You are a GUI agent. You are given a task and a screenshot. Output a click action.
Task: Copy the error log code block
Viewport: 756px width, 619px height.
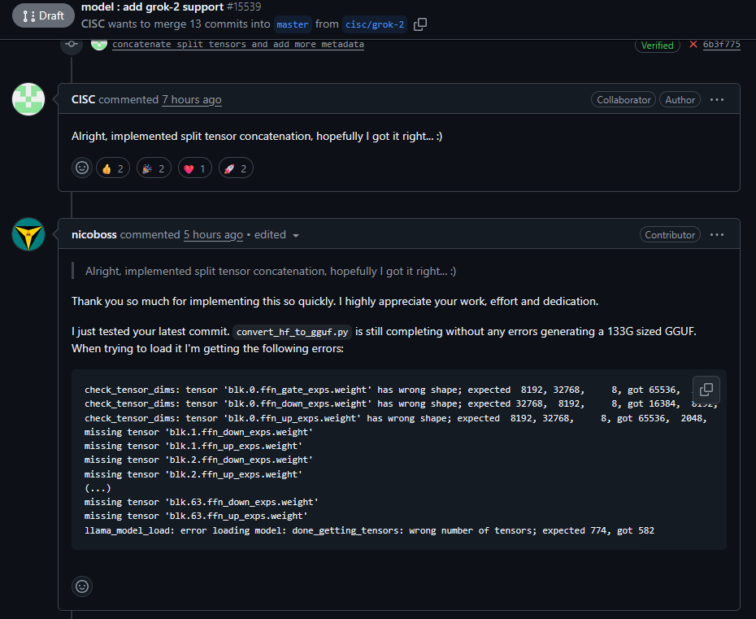pos(706,390)
